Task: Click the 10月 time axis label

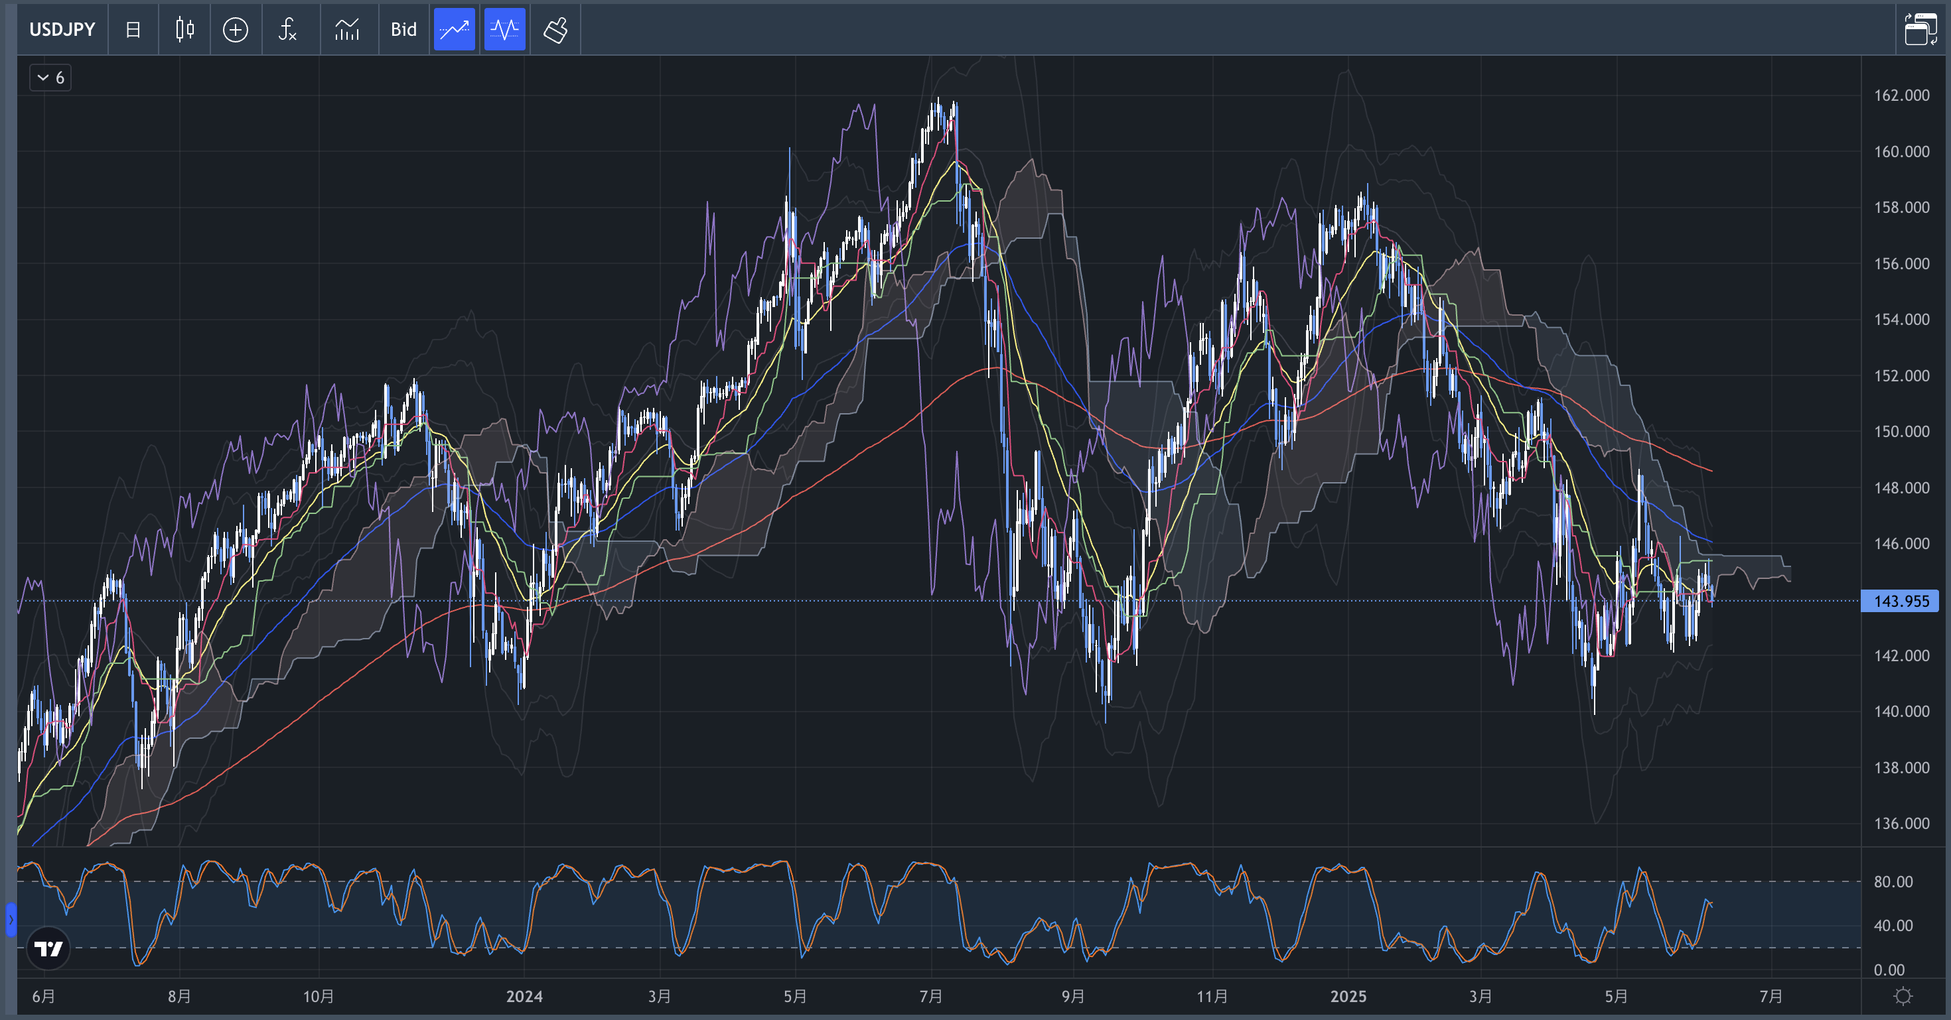Action: (318, 995)
